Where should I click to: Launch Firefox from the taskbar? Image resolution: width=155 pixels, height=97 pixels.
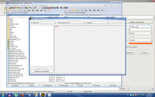(x=22, y=95)
